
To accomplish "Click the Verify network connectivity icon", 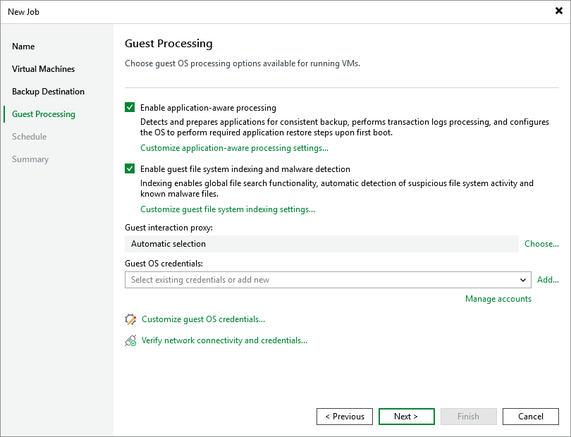I will (x=131, y=340).
